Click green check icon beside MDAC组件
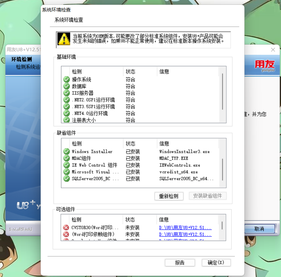 [67, 158]
